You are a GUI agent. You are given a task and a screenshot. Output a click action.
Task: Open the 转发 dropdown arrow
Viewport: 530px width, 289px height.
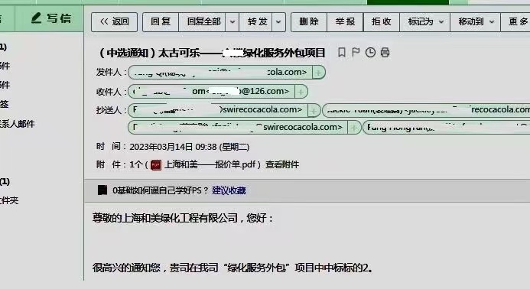pos(278,22)
